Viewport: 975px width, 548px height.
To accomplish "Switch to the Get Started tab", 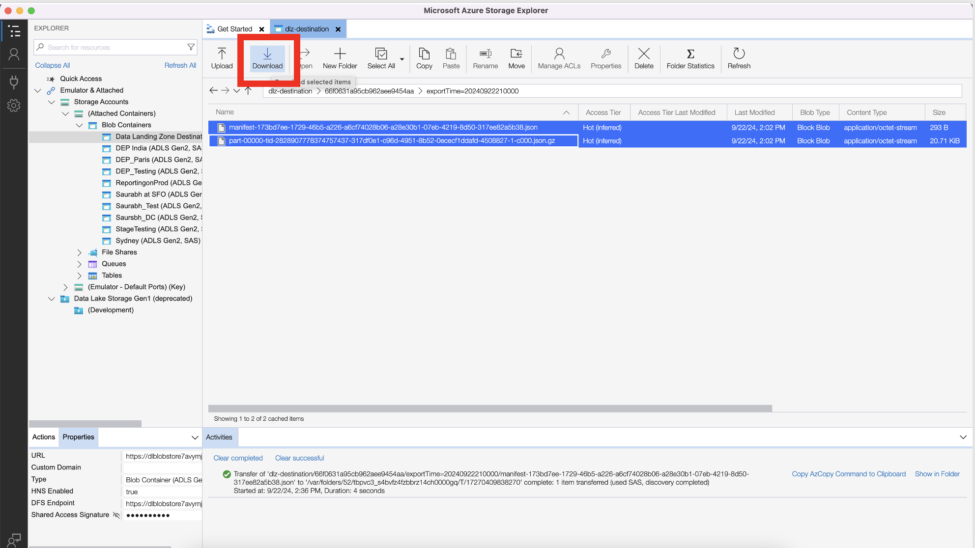I will [x=234, y=29].
